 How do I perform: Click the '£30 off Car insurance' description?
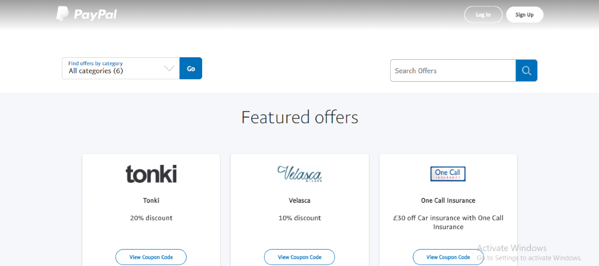448,222
